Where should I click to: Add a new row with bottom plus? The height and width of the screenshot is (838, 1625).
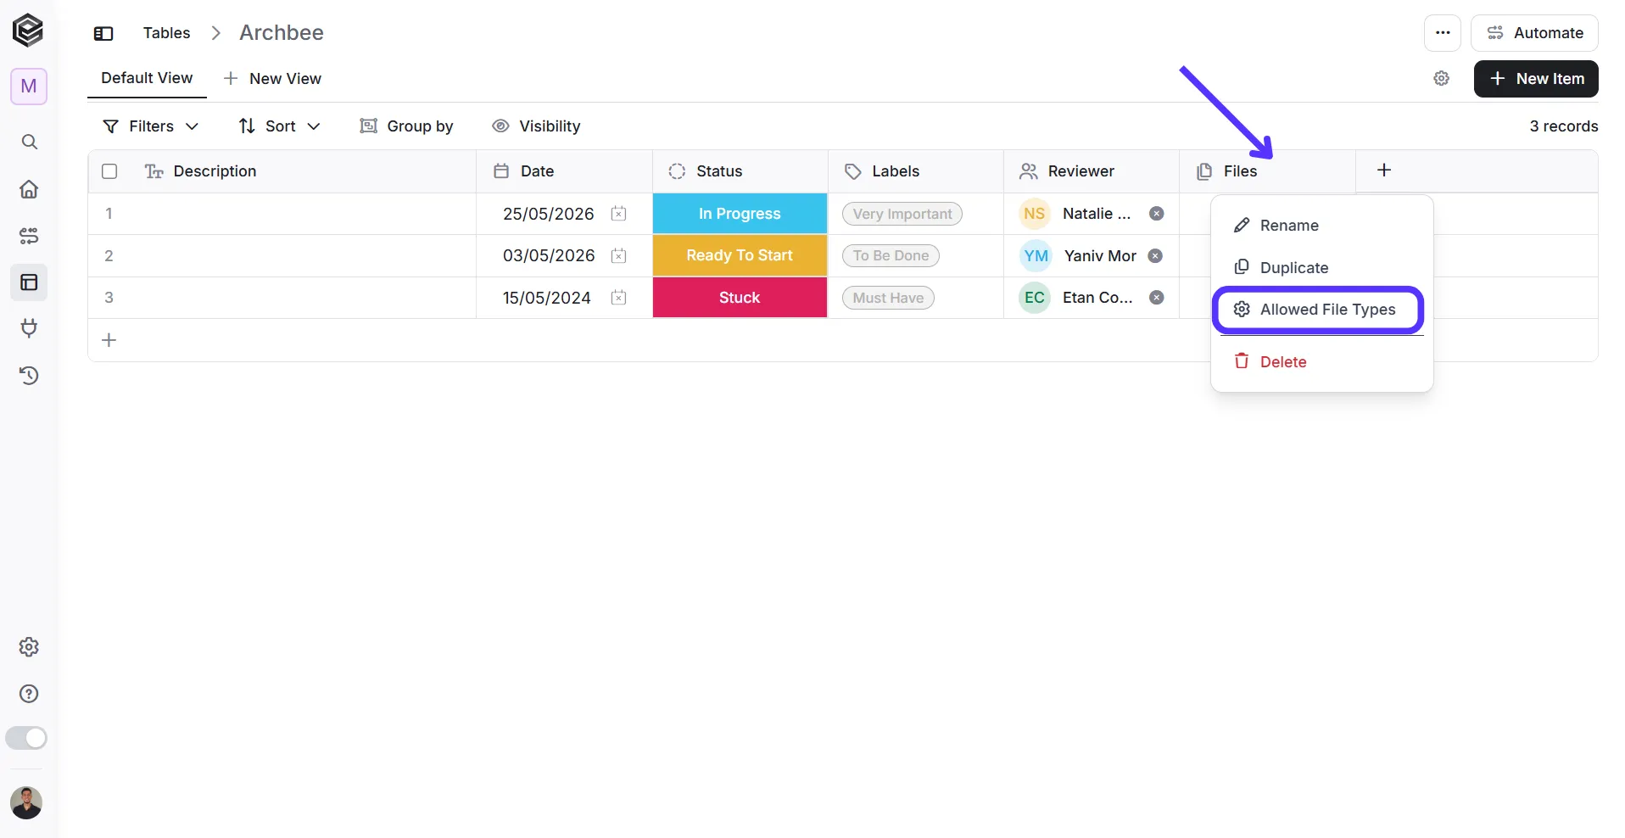coord(109,340)
